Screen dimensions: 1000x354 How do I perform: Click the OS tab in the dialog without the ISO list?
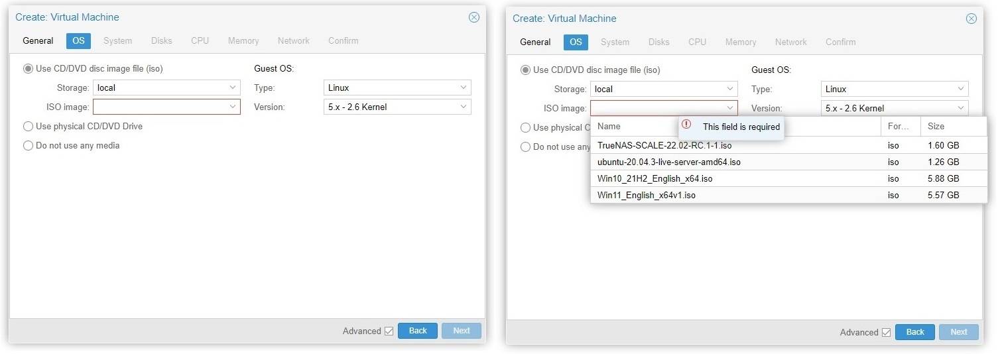point(78,40)
